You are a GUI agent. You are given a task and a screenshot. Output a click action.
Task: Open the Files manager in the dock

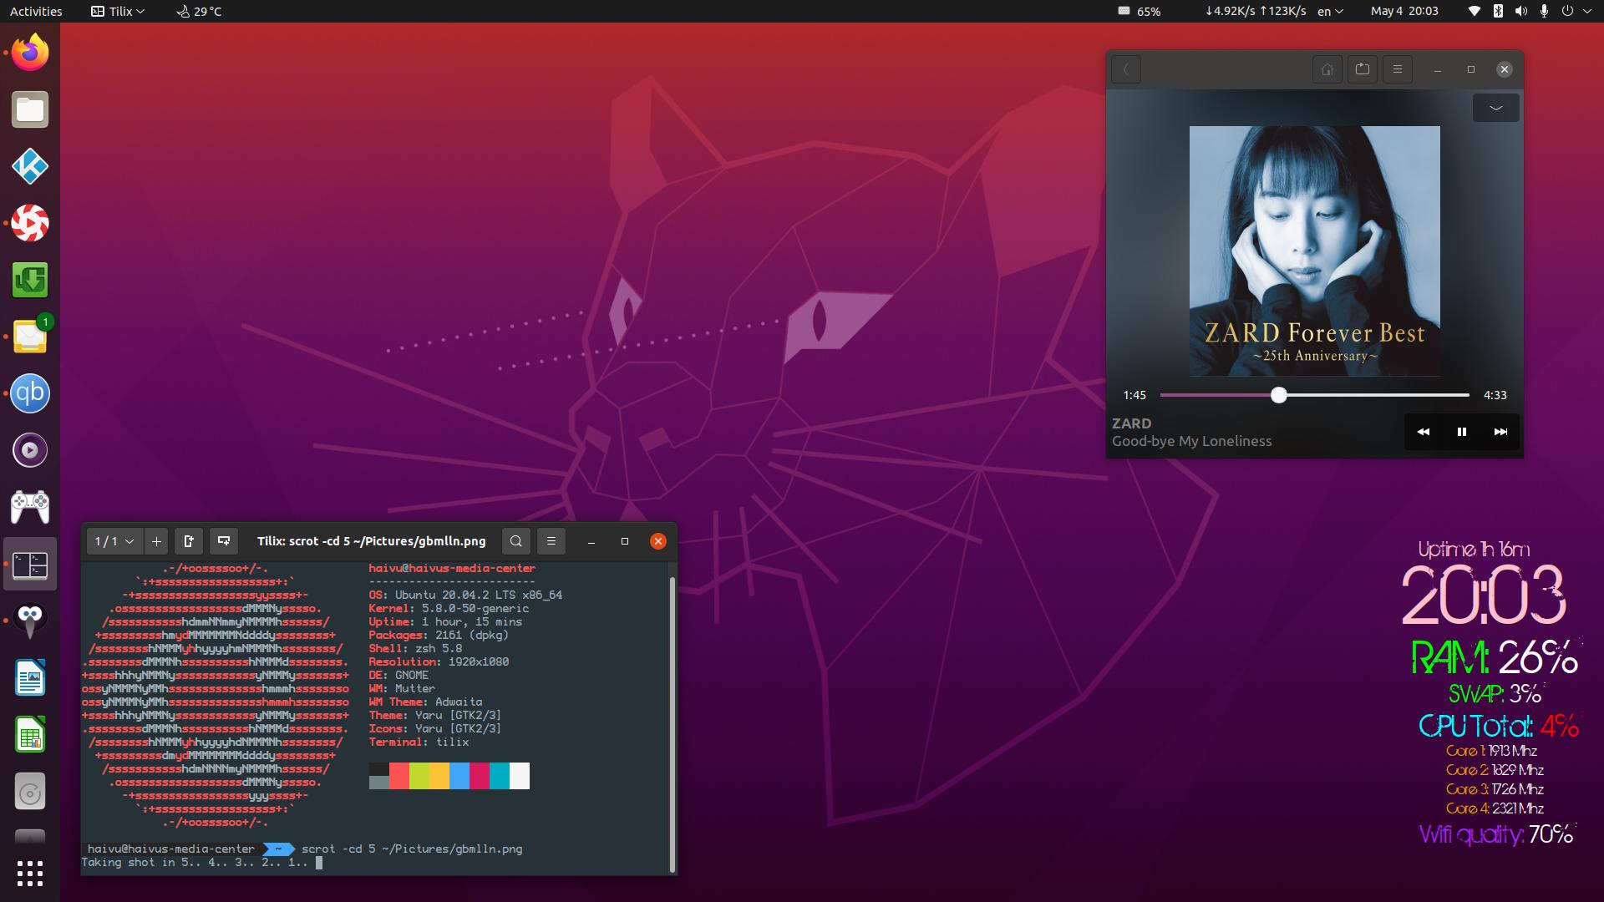click(30, 109)
